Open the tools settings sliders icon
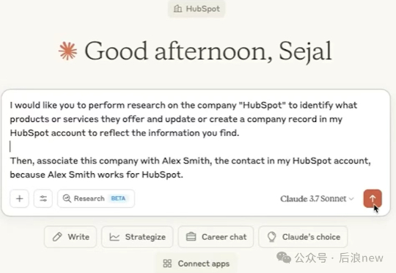396x273 pixels. (43, 198)
